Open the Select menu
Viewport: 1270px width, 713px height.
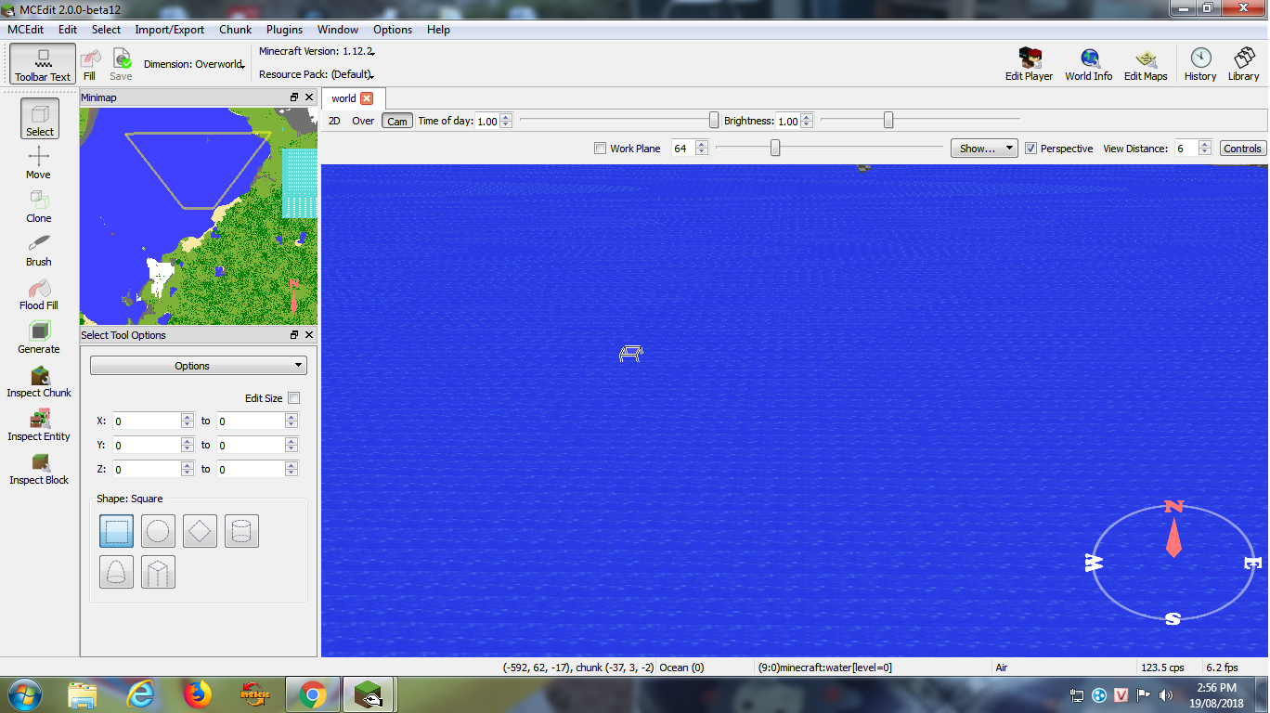point(106,30)
